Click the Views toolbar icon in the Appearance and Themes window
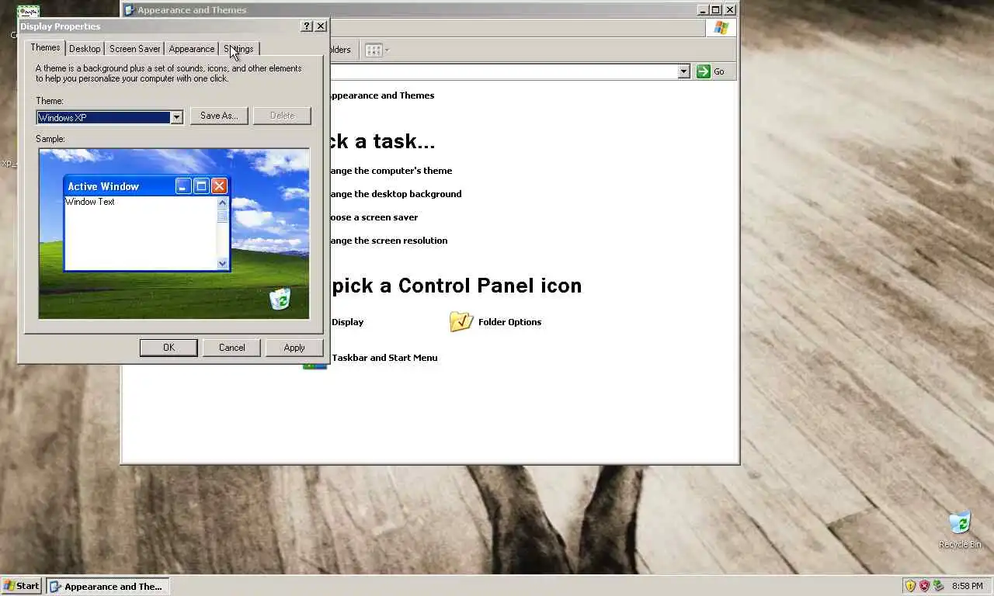Screen dimensions: 994x596 (377, 50)
